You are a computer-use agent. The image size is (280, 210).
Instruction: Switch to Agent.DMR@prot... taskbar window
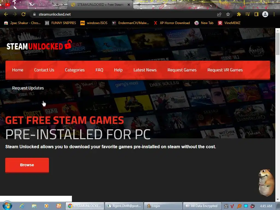pyautogui.click(x=124, y=206)
